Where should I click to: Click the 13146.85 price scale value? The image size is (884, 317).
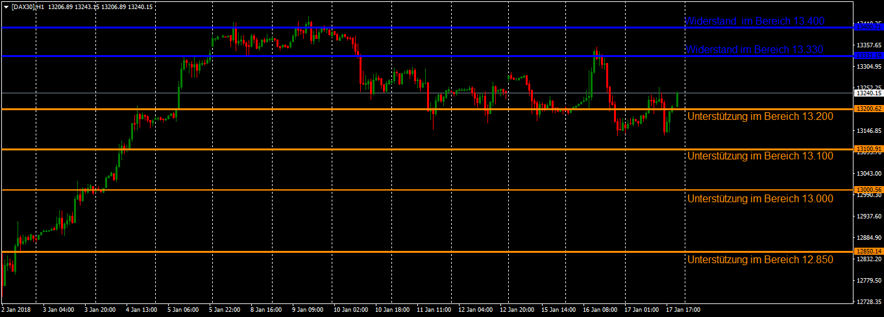pyautogui.click(x=870, y=131)
